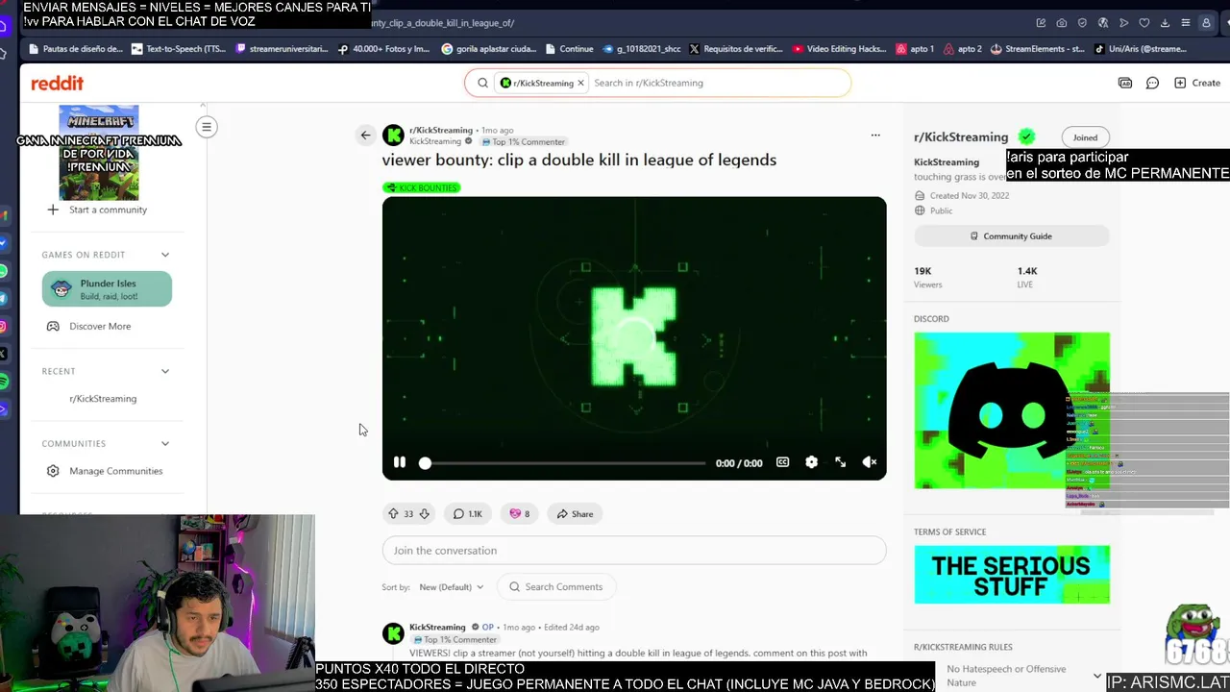Enter fullscreen on the video

pyautogui.click(x=840, y=462)
